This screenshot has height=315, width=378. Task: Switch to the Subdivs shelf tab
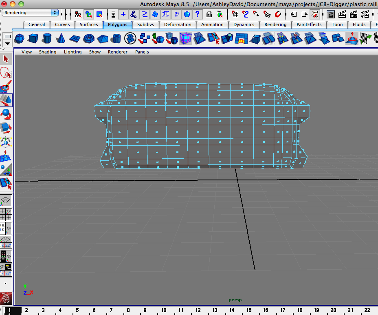(145, 24)
